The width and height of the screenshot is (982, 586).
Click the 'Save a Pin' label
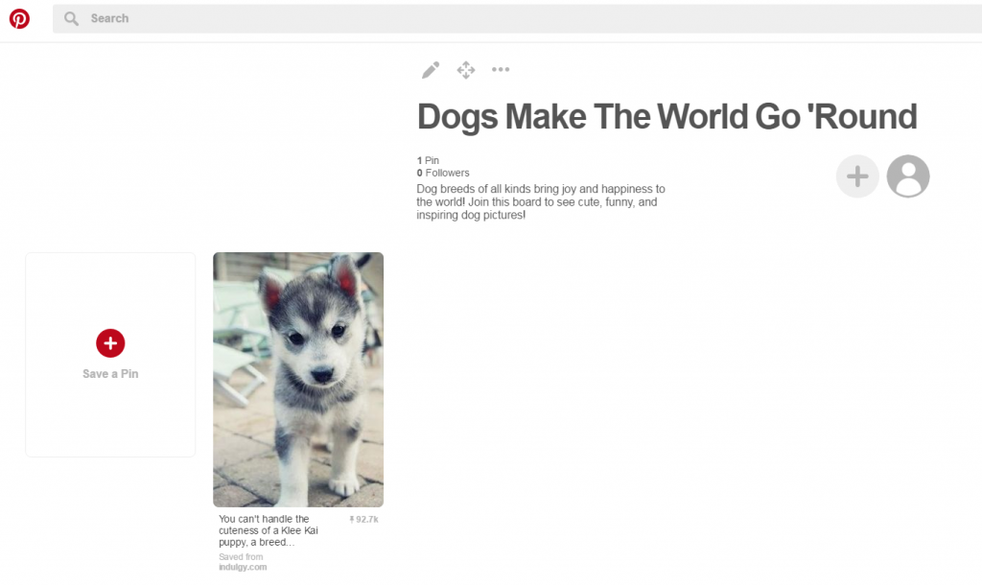pyautogui.click(x=110, y=374)
